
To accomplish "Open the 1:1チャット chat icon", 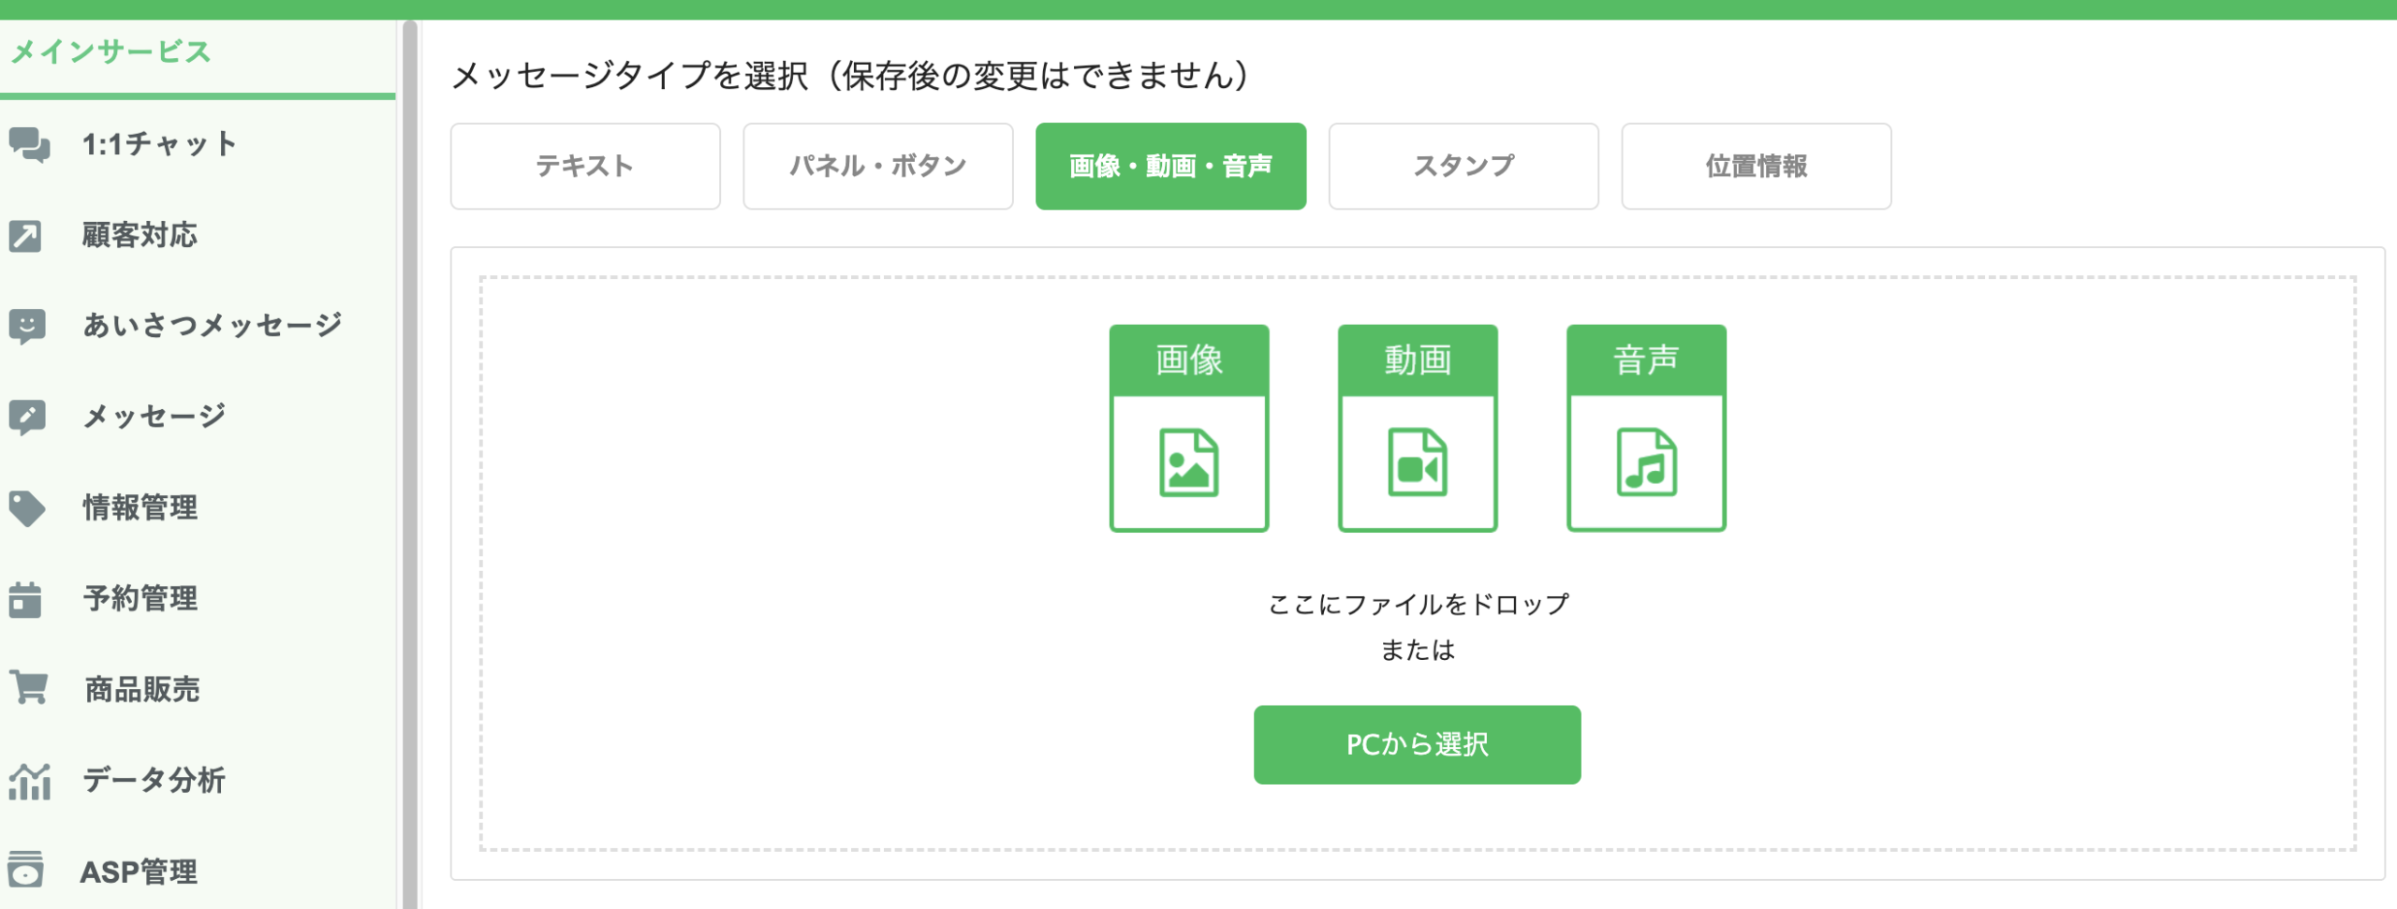I will point(28,143).
